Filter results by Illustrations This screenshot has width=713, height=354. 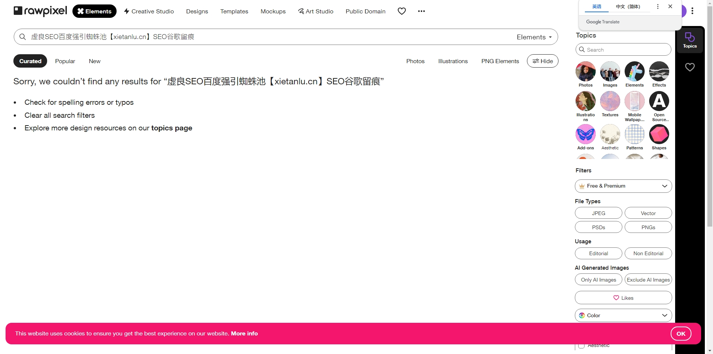(x=453, y=61)
